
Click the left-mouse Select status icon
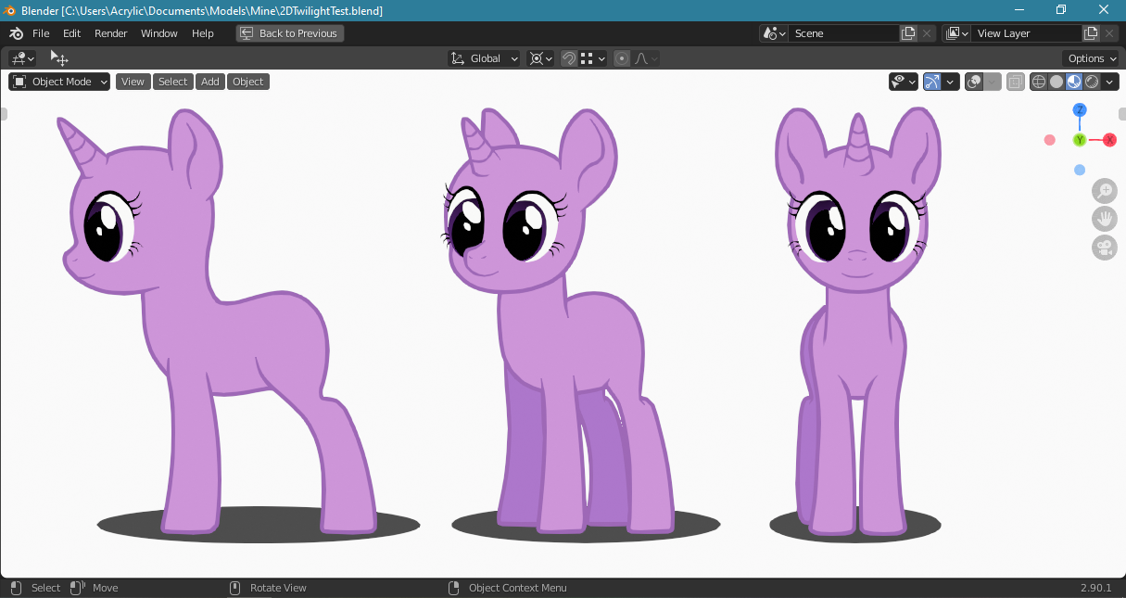point(16,588)
